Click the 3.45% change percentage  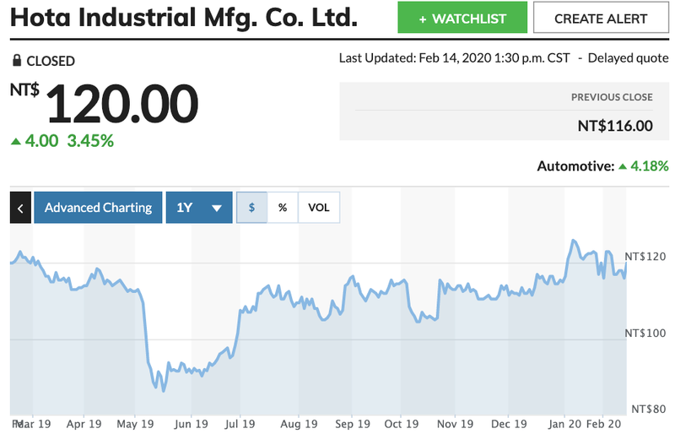click(x=90, y=141)
